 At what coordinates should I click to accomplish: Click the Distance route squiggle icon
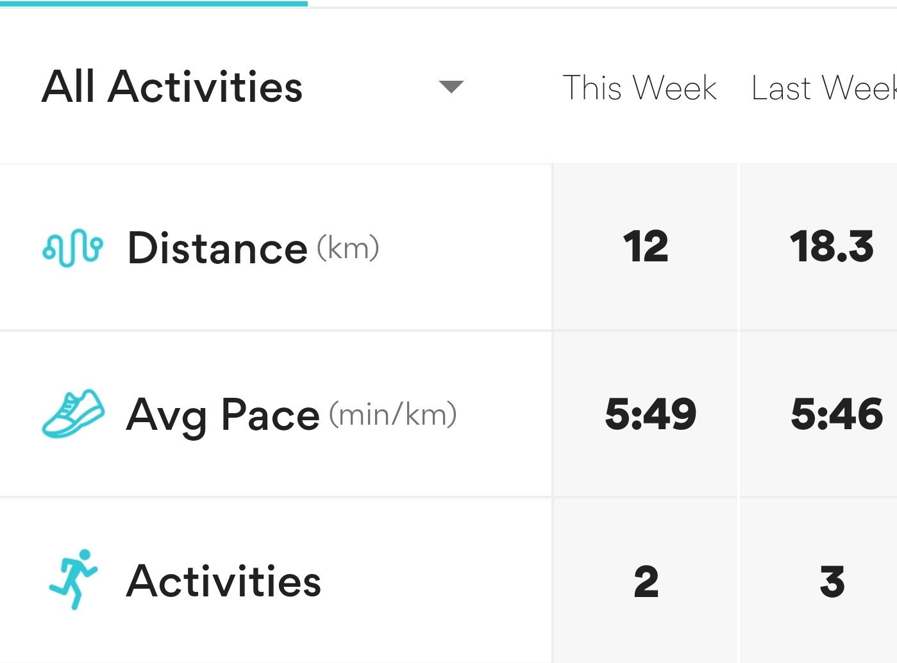coord(72,248)
